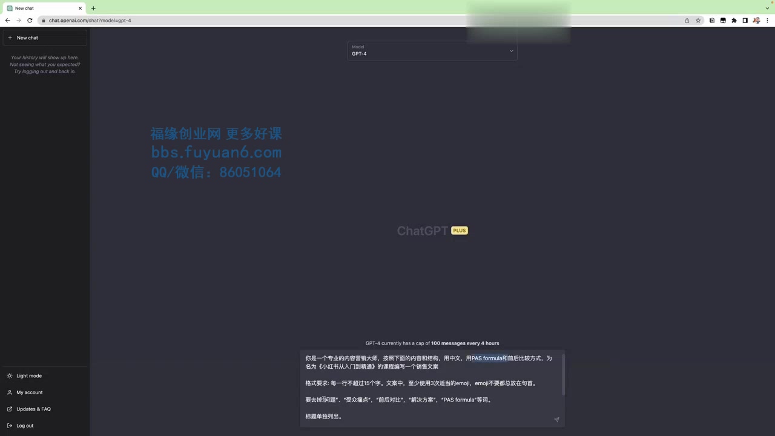Click the '100 messages every 4 hours' notice

pyautogui.click(x=465, y=343)
